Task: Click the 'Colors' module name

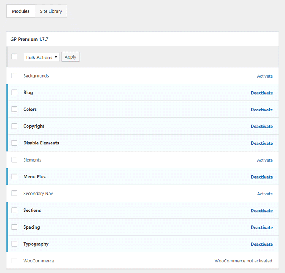Action: click(x=30, y=109)
